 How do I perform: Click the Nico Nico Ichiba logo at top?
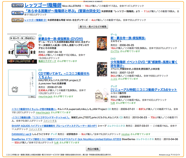93,2
